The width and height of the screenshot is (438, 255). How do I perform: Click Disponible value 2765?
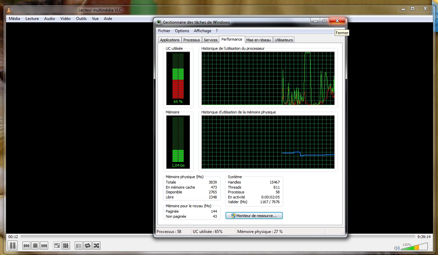click(213, 192)
